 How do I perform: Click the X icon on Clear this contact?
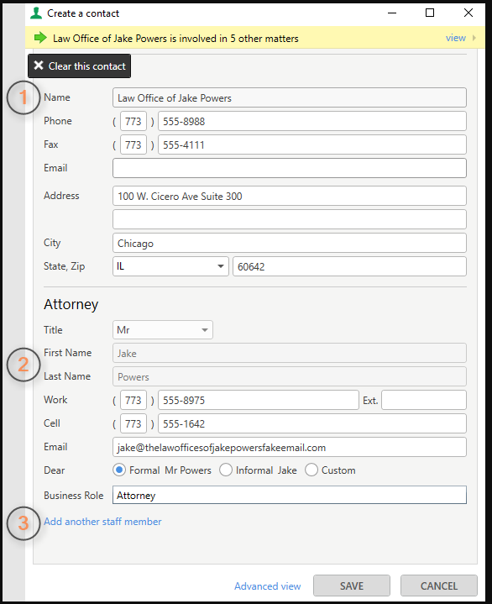click(39, 66)
